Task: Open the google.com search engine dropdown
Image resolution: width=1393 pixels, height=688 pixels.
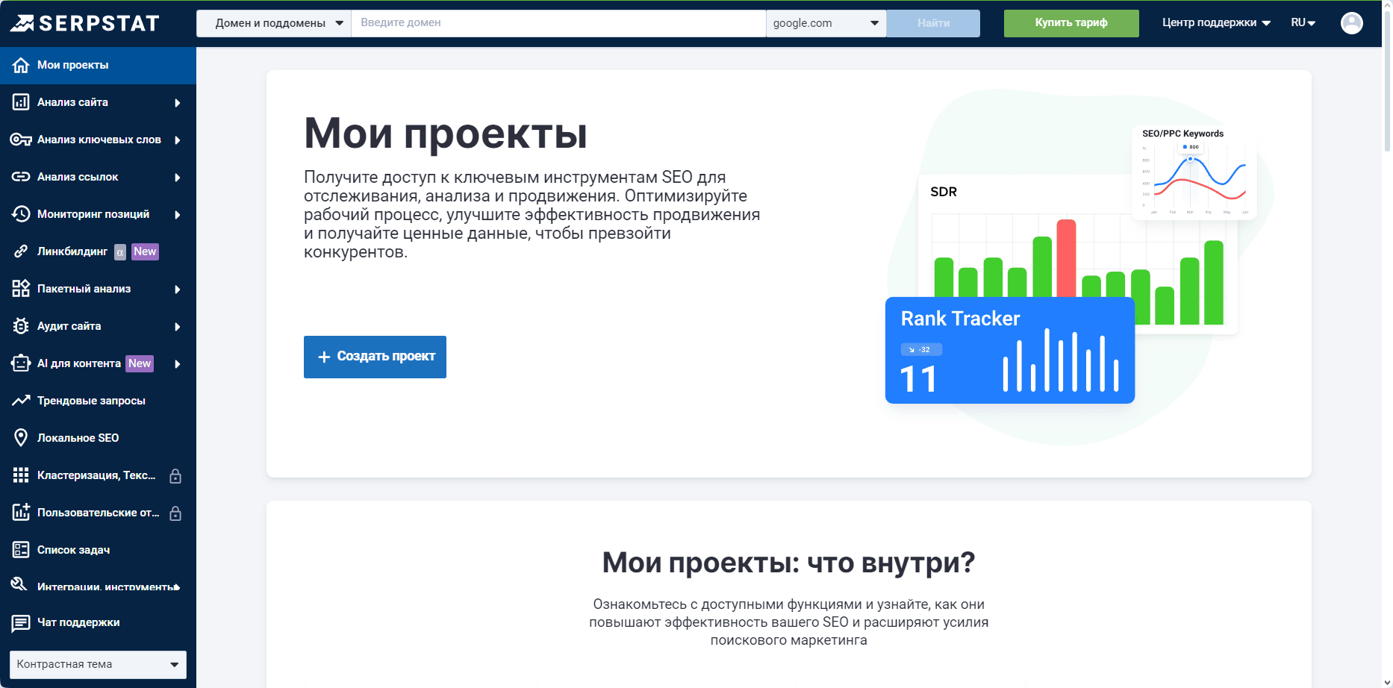Action: (826, 23)
